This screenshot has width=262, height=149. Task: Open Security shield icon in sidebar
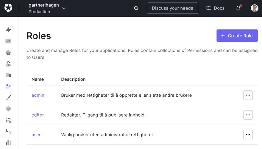coord(8,109)
